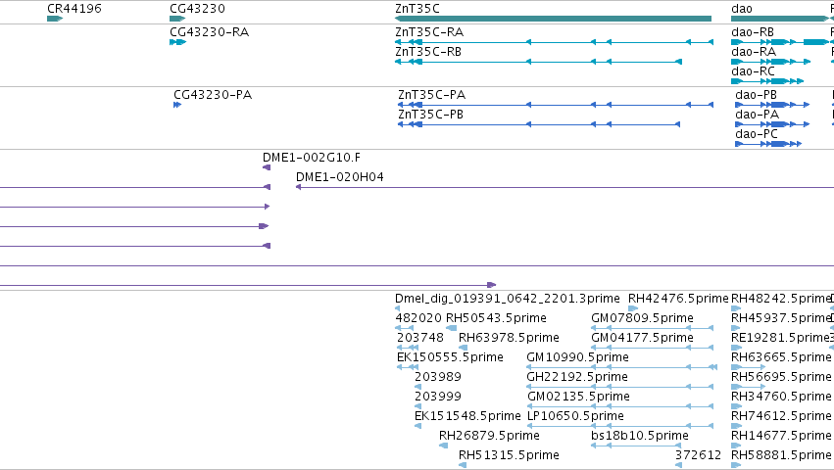Select the RE19281.5prime EST label
Image resolution: width=834 pixels, height=470 pixels.
[781, 338]
